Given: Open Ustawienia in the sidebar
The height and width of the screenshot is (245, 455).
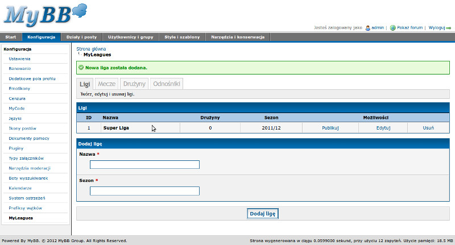Looking at the screenshot, I should [x=20, y=59].
